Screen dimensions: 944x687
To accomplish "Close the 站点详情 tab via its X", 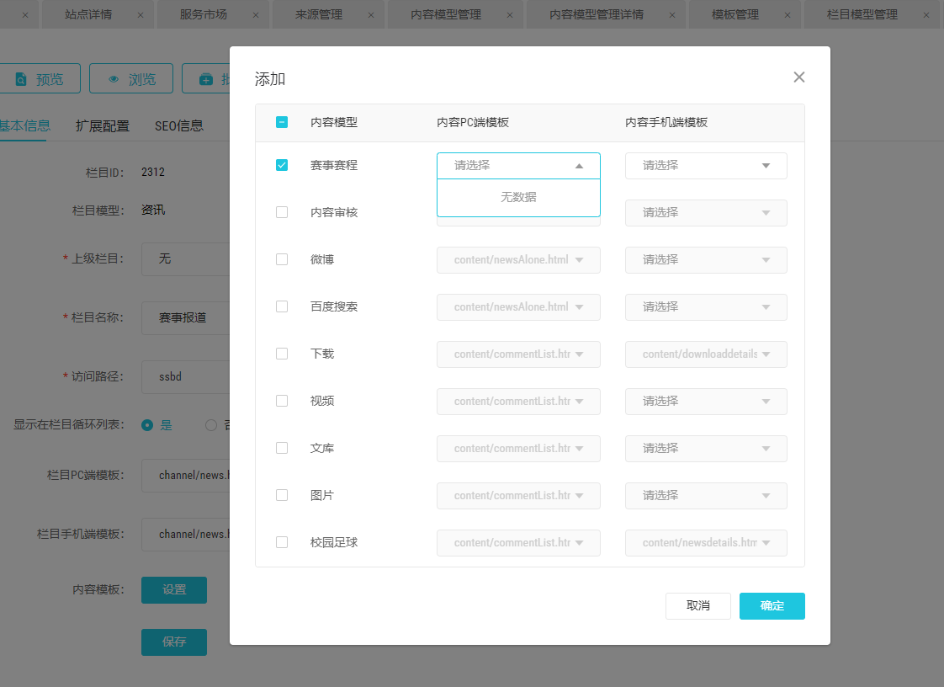I will [x=140, y=15].
